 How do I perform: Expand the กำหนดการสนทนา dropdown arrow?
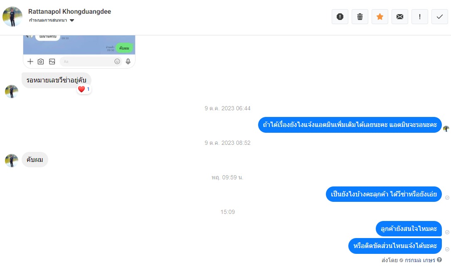coord(72,20)
